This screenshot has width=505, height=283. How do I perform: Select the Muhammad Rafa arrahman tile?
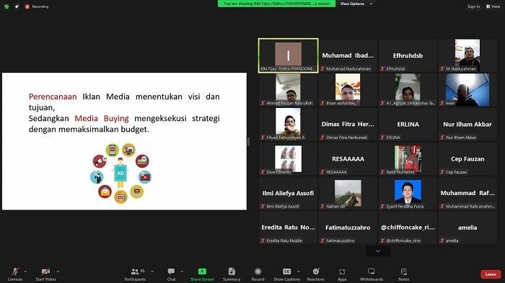click(x=467, y=193)
